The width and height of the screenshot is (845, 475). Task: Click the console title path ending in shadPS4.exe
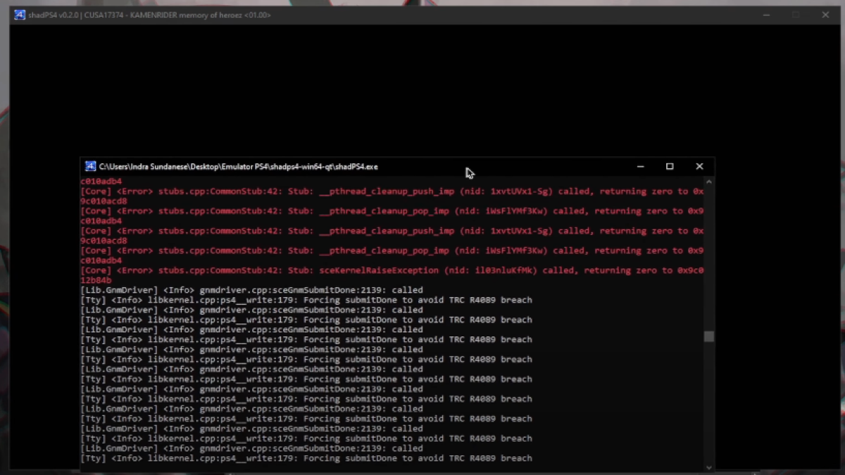tap(239, 167)
